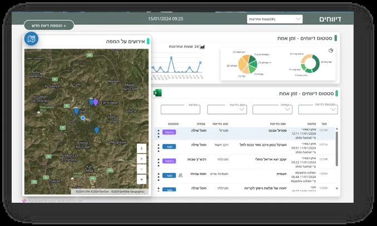Click purple בטיפול status badge in row 1570
The width and height of the screenshot is (377, 226).
point(169,161)
